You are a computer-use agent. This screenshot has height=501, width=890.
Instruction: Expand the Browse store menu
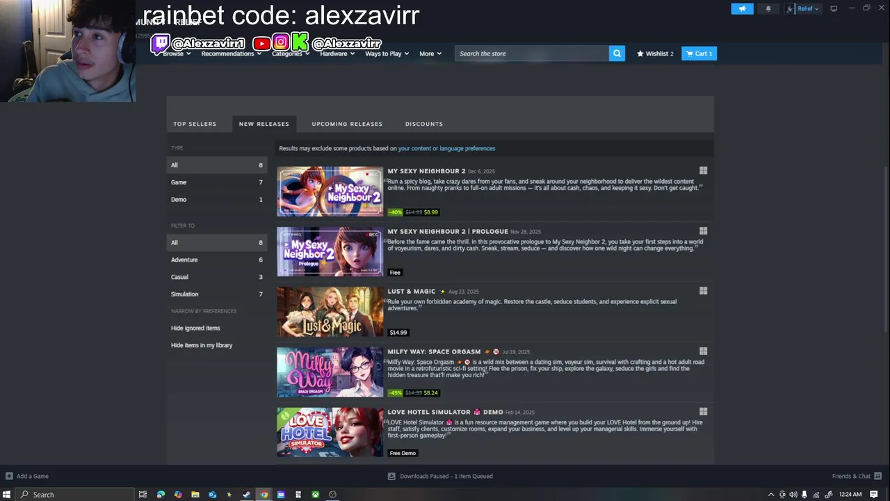pos(177,54)
